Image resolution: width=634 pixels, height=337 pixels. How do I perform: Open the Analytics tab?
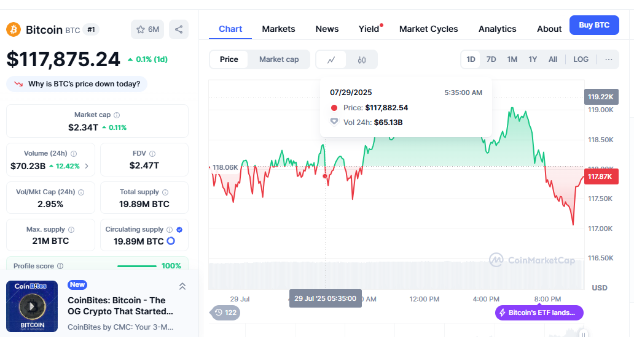coord(498,29)
